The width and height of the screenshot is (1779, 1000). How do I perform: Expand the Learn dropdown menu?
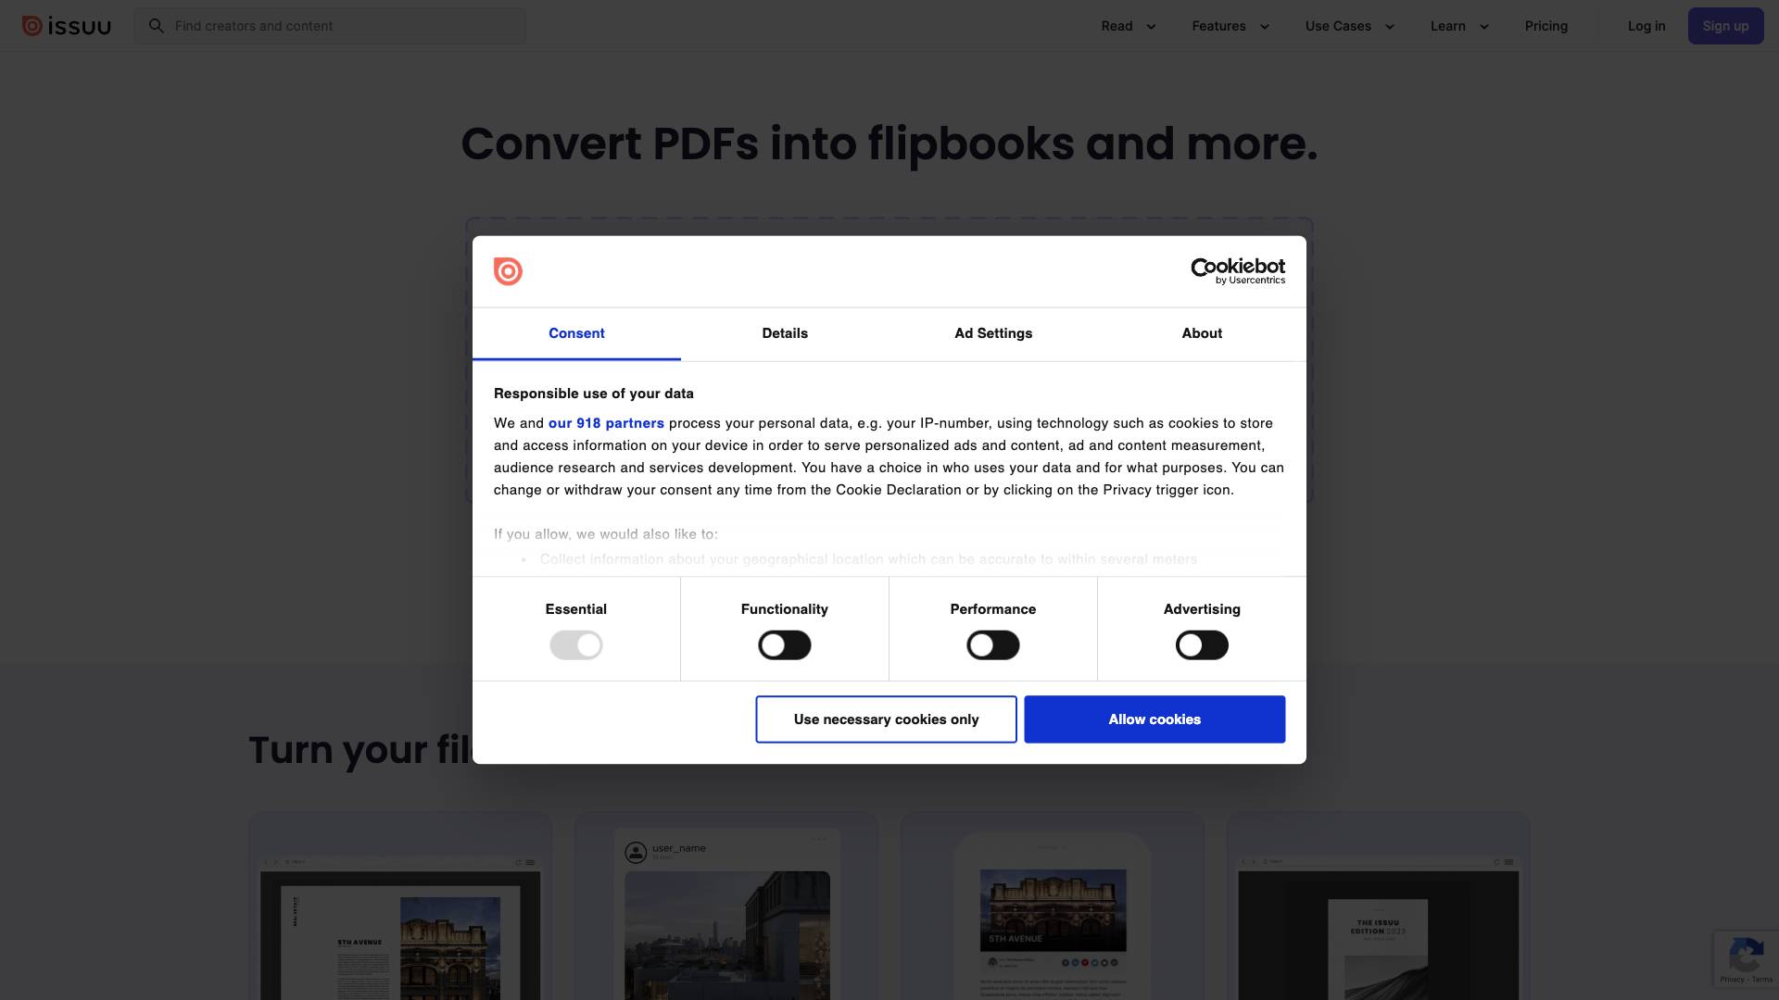coord(1459,26)
